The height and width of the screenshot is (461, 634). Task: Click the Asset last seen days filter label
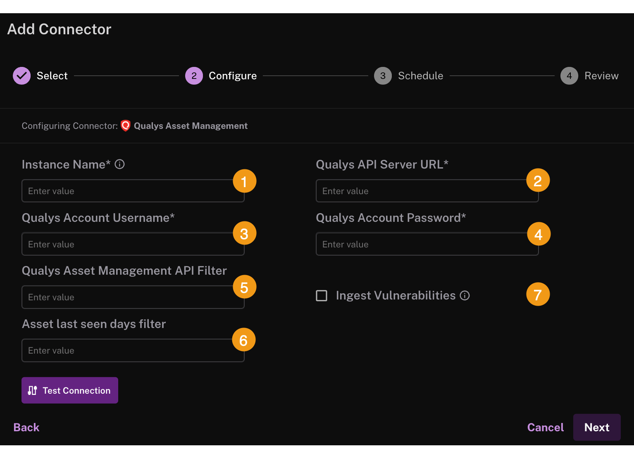[94, 324]
